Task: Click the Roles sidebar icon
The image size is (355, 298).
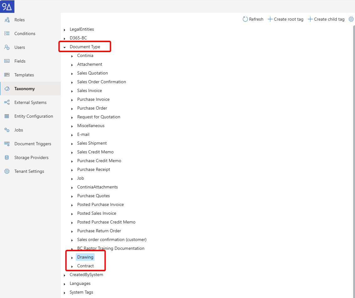Action: pyautogui.click(x=7, y=20)
